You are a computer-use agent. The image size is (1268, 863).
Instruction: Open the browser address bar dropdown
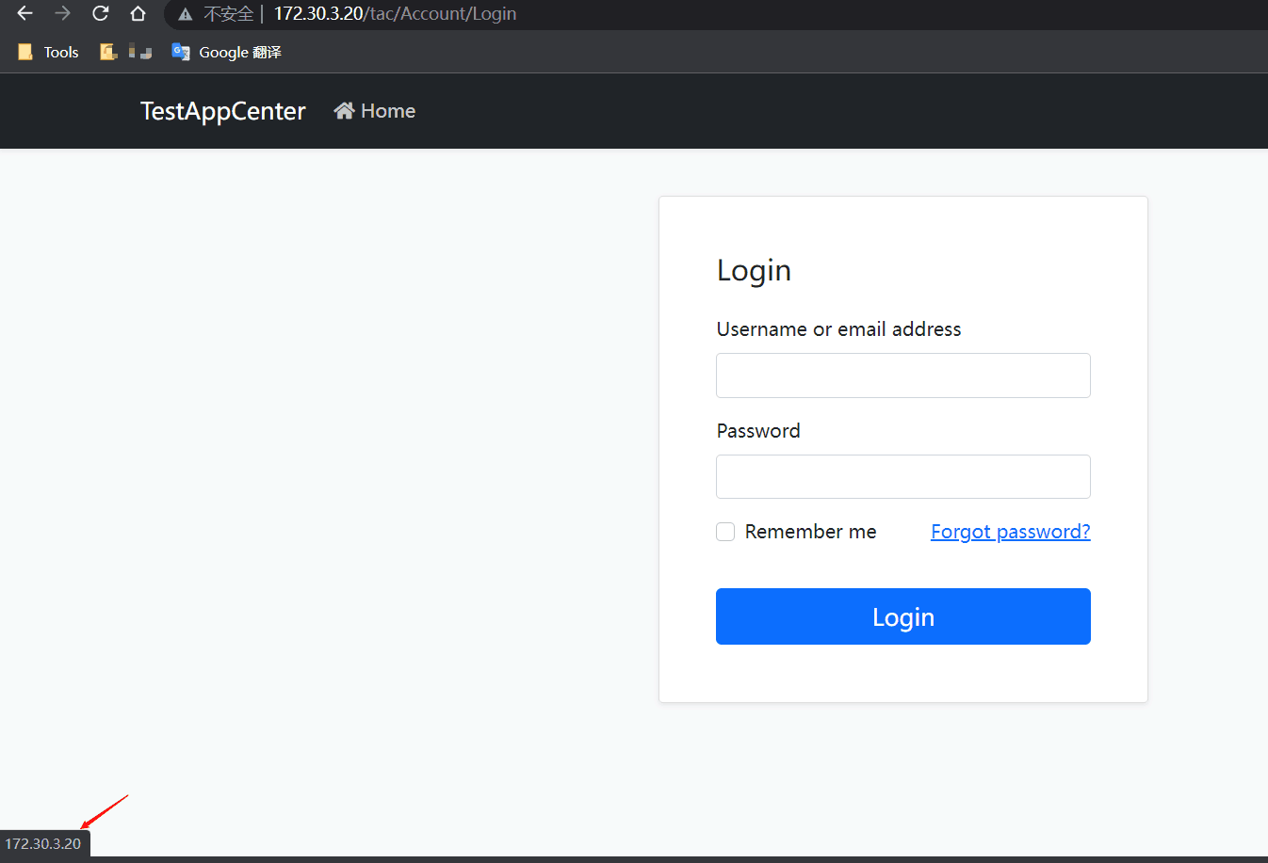click(396, 14)
